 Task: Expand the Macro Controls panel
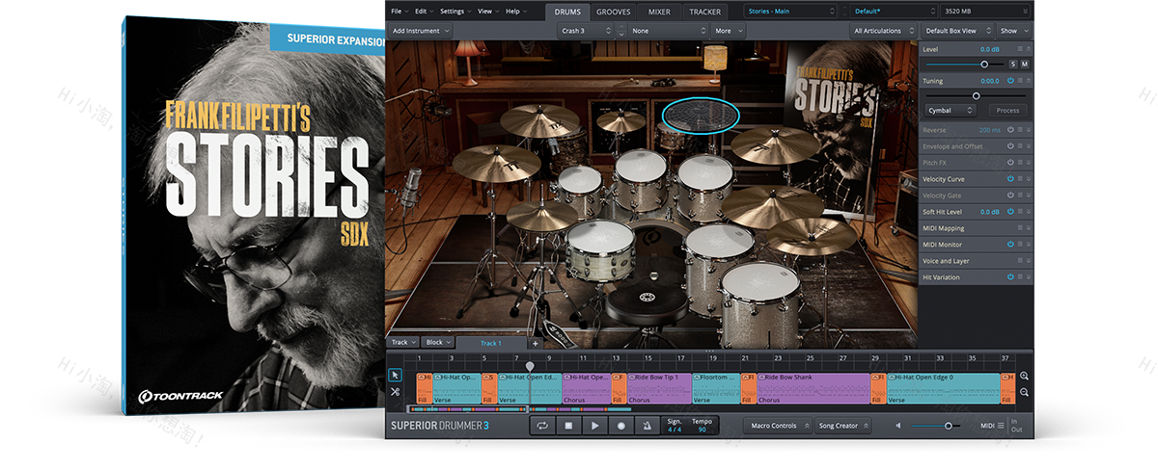pyautogui.click(x=776, y=426)
